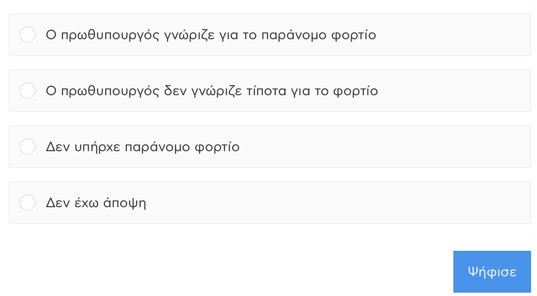Click empty area of the 'Δεν έχω άποψη' row
This screenshot has height=296, width=537.
(x=336, y=203)
